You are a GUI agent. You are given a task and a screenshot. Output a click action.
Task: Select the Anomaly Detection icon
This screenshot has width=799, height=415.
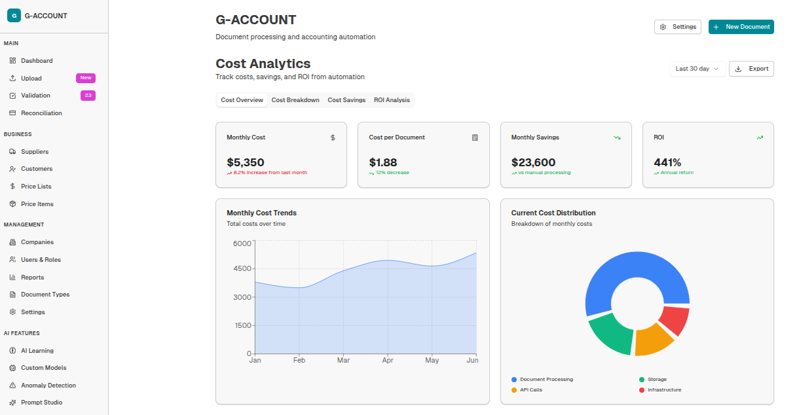pyautogui.click(x=12, y=385)
